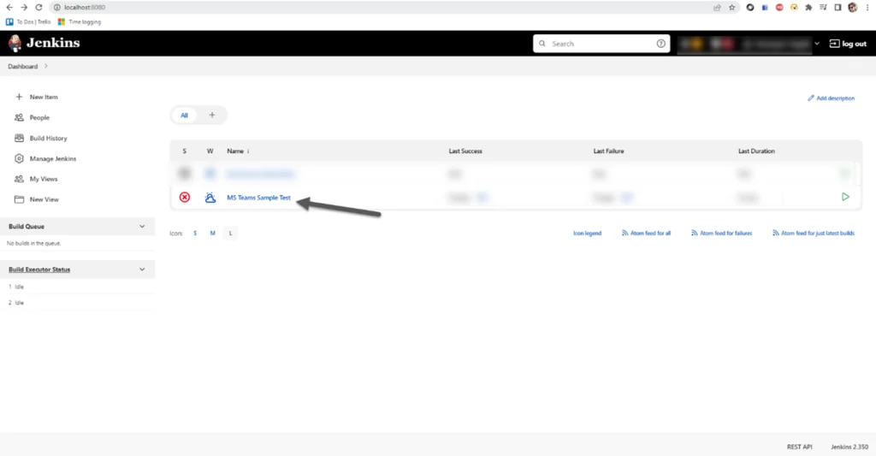The width and height of the screenshot is (876, 456).
Task: Click the browser share page icon
Action: pos(718,7)
